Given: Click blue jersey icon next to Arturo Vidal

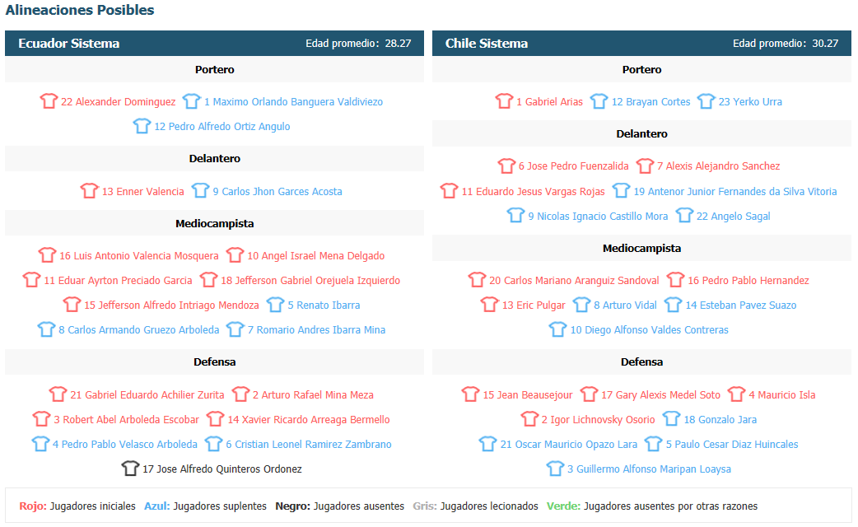Looking at the screenshot, I should (581, 305).
